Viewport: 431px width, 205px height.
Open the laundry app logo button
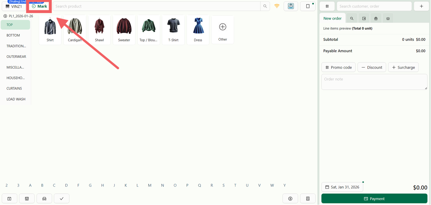(291, 6)
